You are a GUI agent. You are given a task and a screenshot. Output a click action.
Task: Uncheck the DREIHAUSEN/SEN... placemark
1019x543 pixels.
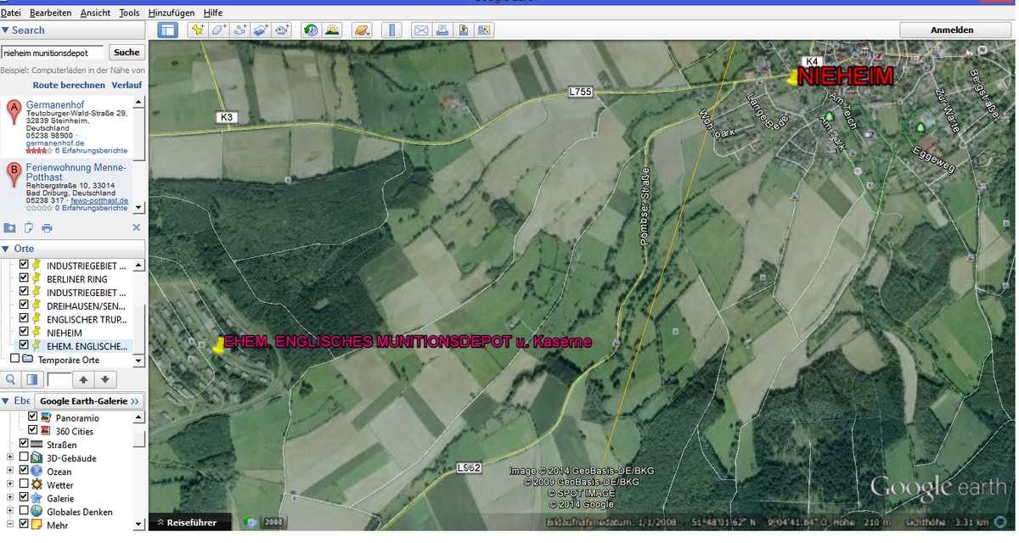[x=25, y=305]
